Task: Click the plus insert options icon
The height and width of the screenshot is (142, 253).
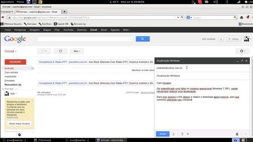Action: (x=188, y=134)
